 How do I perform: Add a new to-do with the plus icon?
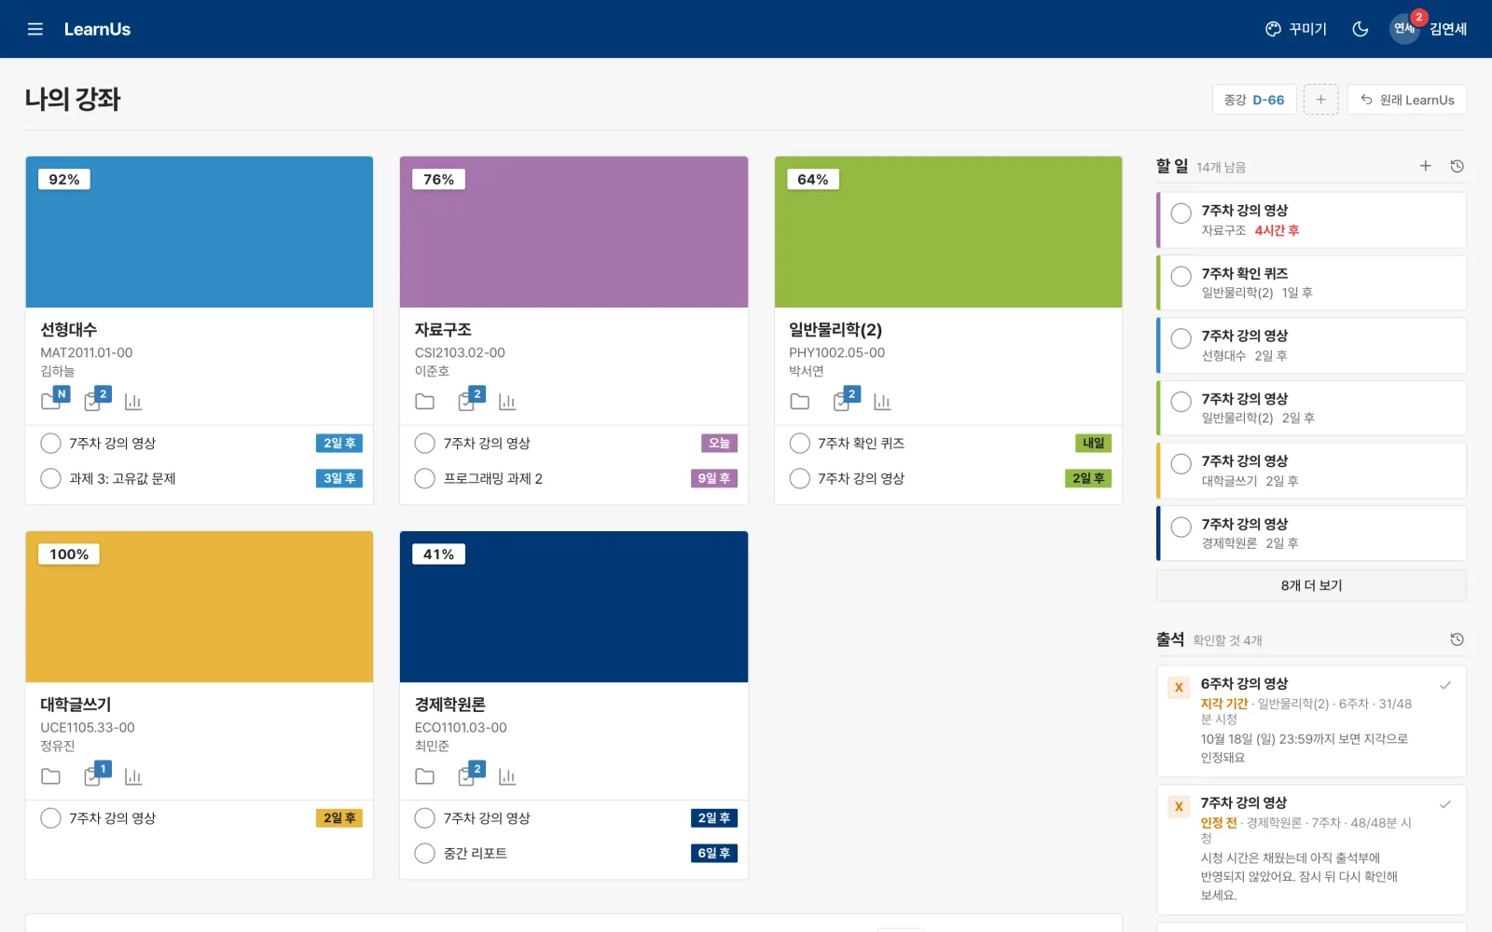(x=1426, y=166)
